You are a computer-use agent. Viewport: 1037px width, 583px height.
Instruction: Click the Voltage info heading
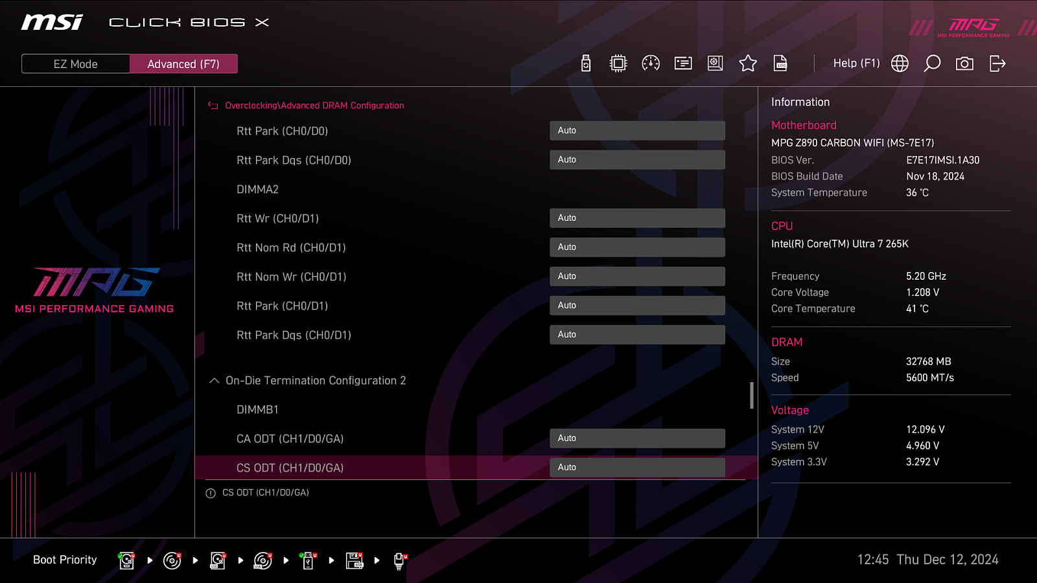coord(790,410)
